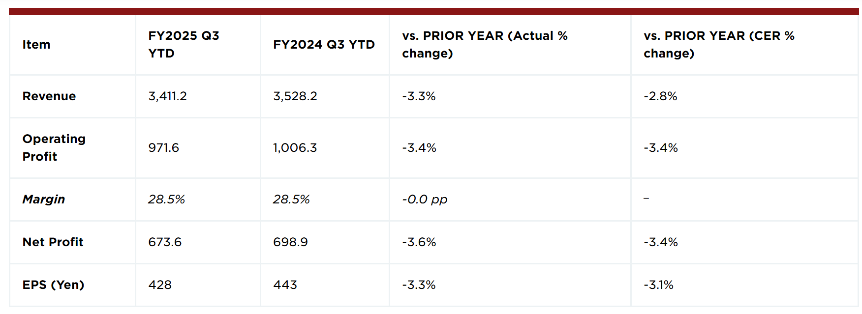Click the "Item" column header
This screenshot has height=314, width=862.
36,45
